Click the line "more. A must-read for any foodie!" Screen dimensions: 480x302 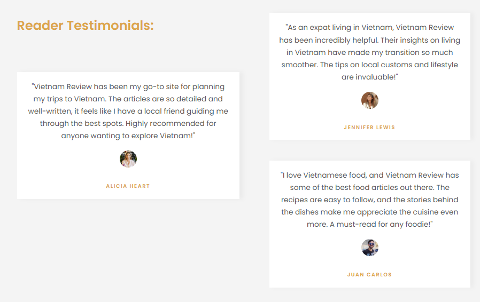click(x=370, y=224)
